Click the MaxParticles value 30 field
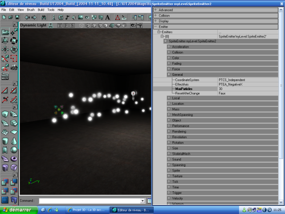The width and height of the screenshot is (285, 214). [x=248, y=89]
